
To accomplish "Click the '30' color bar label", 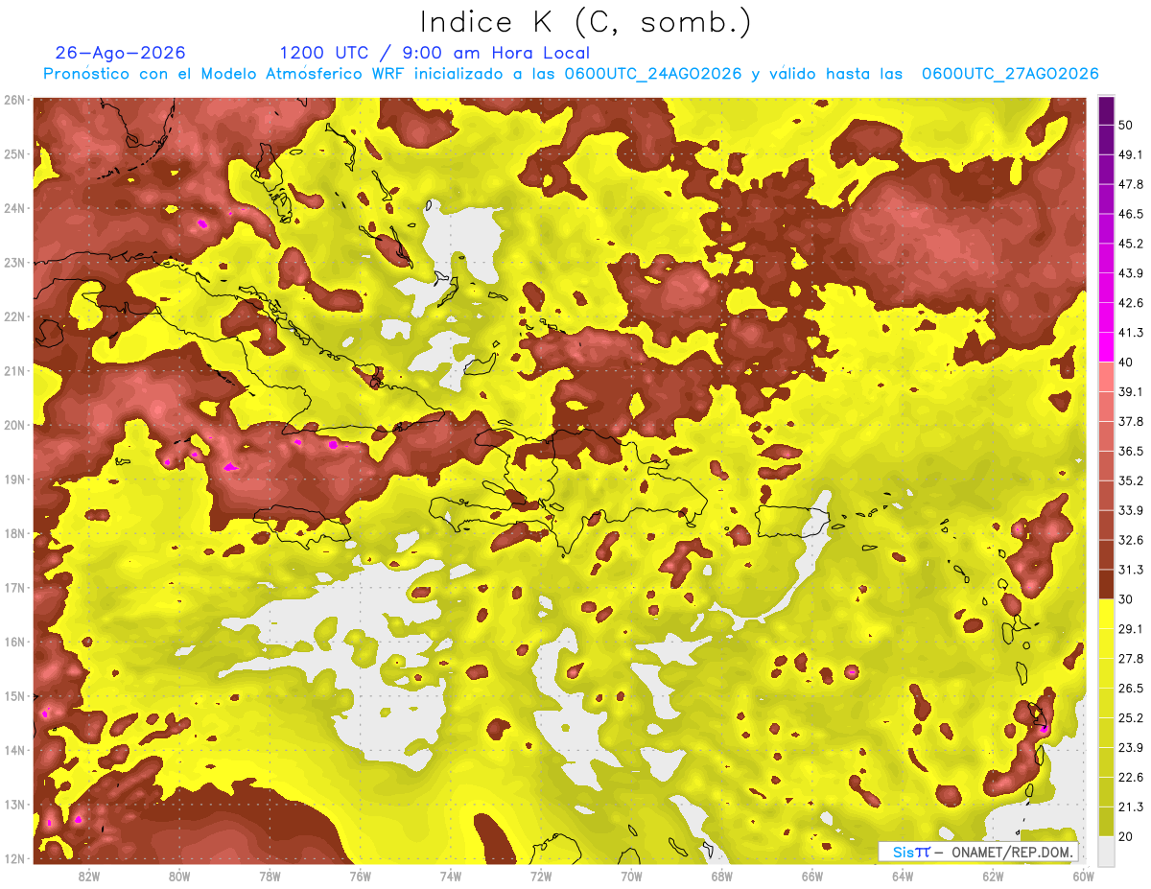I will (x=1125, y=599).
